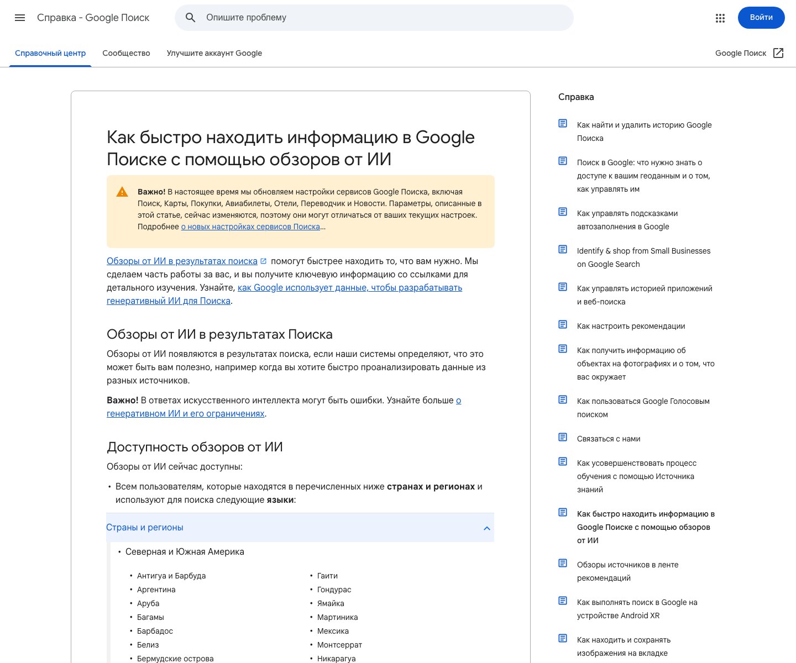Click article icon beside Поиск в Google: что нужно знать

coord(563,161)
